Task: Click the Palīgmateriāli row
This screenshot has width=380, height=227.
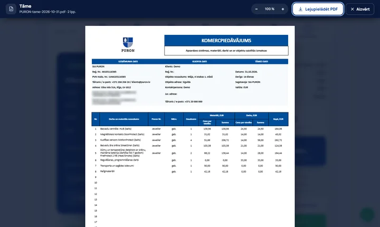Action: (x=190, y=172)
